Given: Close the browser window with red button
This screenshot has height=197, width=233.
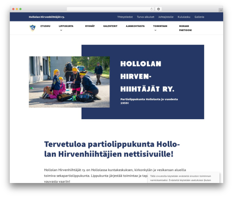Looking at the screenshot, I should click(14, 9).
